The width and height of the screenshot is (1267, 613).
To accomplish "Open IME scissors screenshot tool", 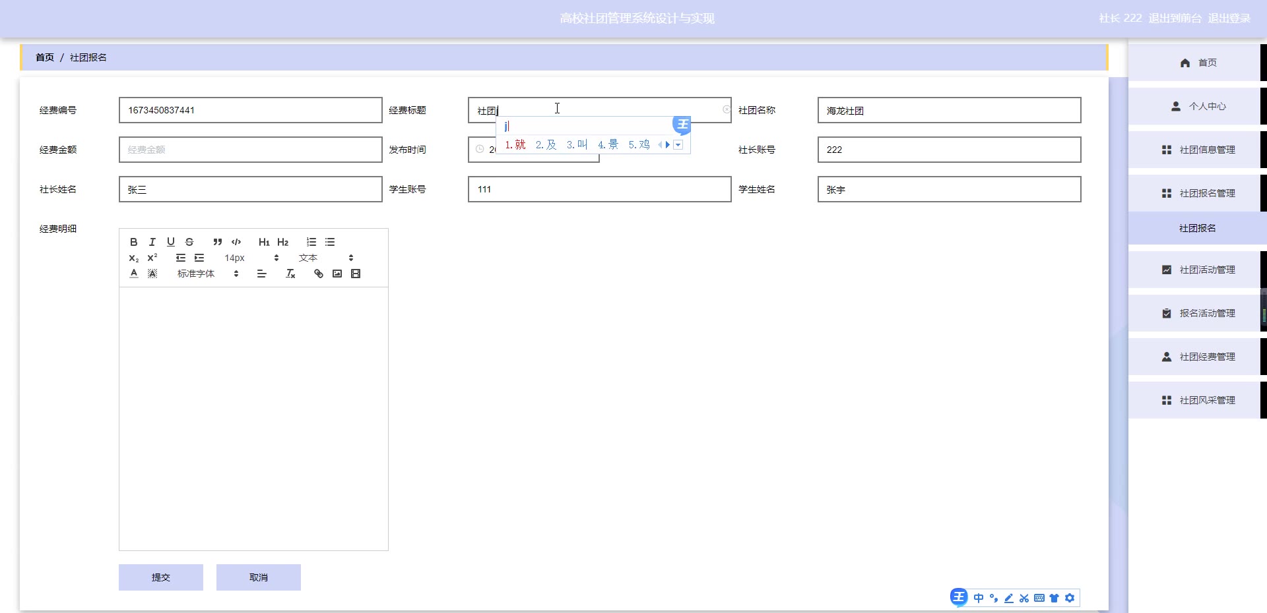I will click(x=1024, y=598).
